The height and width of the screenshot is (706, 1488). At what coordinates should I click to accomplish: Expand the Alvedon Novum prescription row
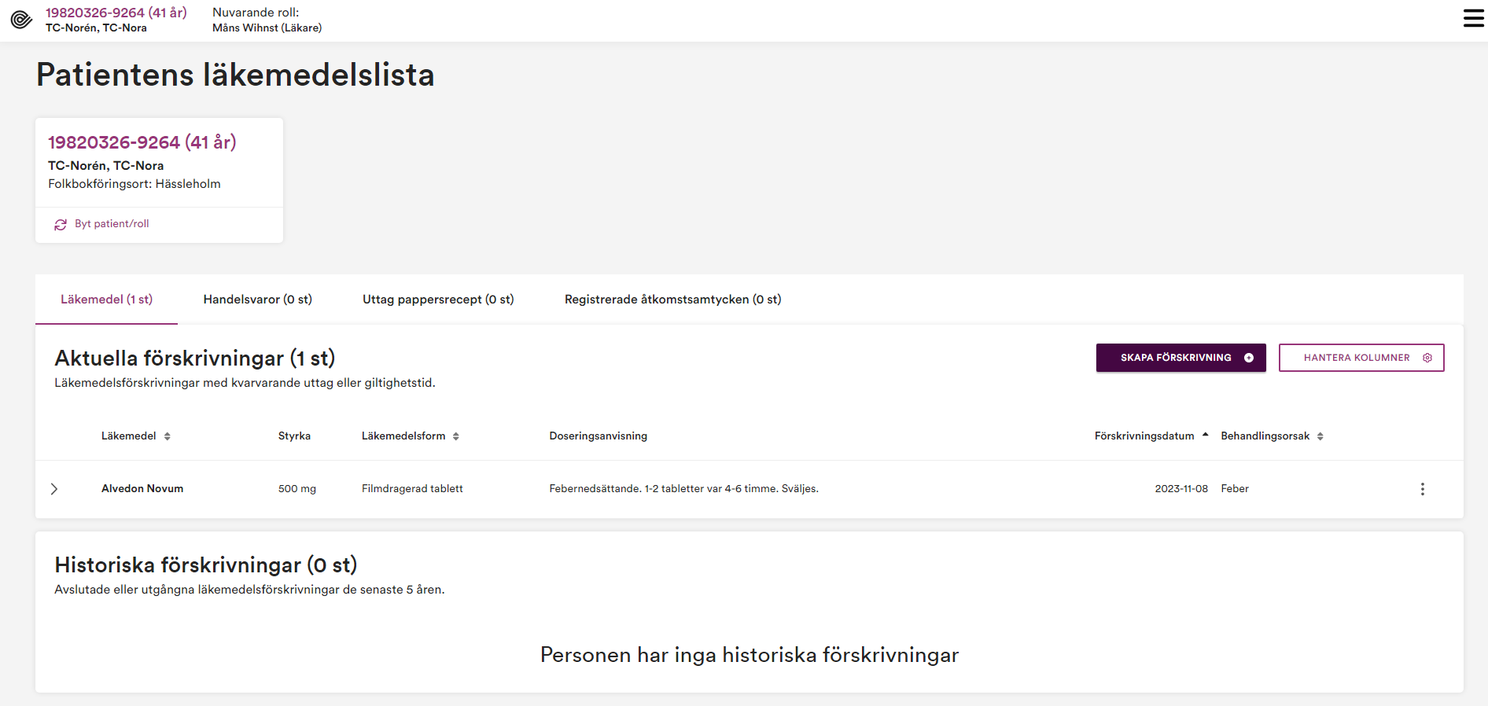(54, 489)
